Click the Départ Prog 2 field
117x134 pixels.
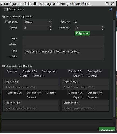click(x=85, y=81)
